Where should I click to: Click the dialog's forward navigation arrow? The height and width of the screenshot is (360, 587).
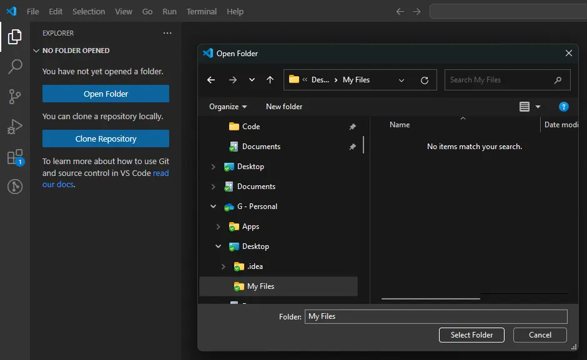click(233, 80)
